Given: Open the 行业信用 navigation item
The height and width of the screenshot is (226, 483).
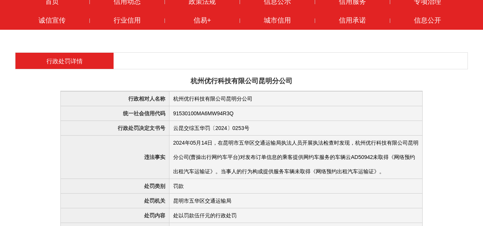Looking at the screenshot, I should click(x=127, y=20).
